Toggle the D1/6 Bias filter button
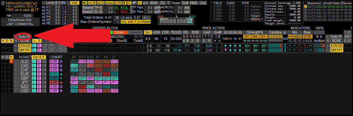This screenshot has width=353, height=116. [308, 36]
